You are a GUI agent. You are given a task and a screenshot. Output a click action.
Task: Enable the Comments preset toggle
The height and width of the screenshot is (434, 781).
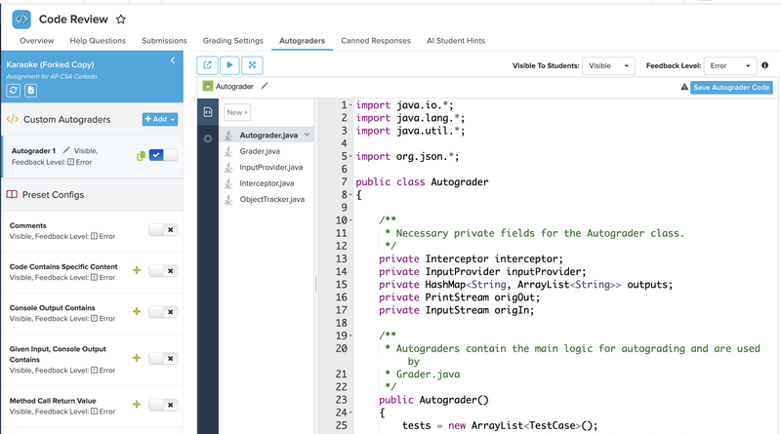163,230
